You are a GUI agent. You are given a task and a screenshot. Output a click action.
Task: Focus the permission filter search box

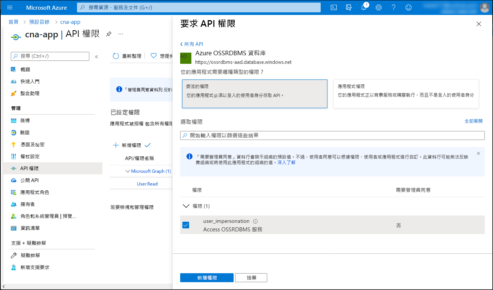point(332,135)
